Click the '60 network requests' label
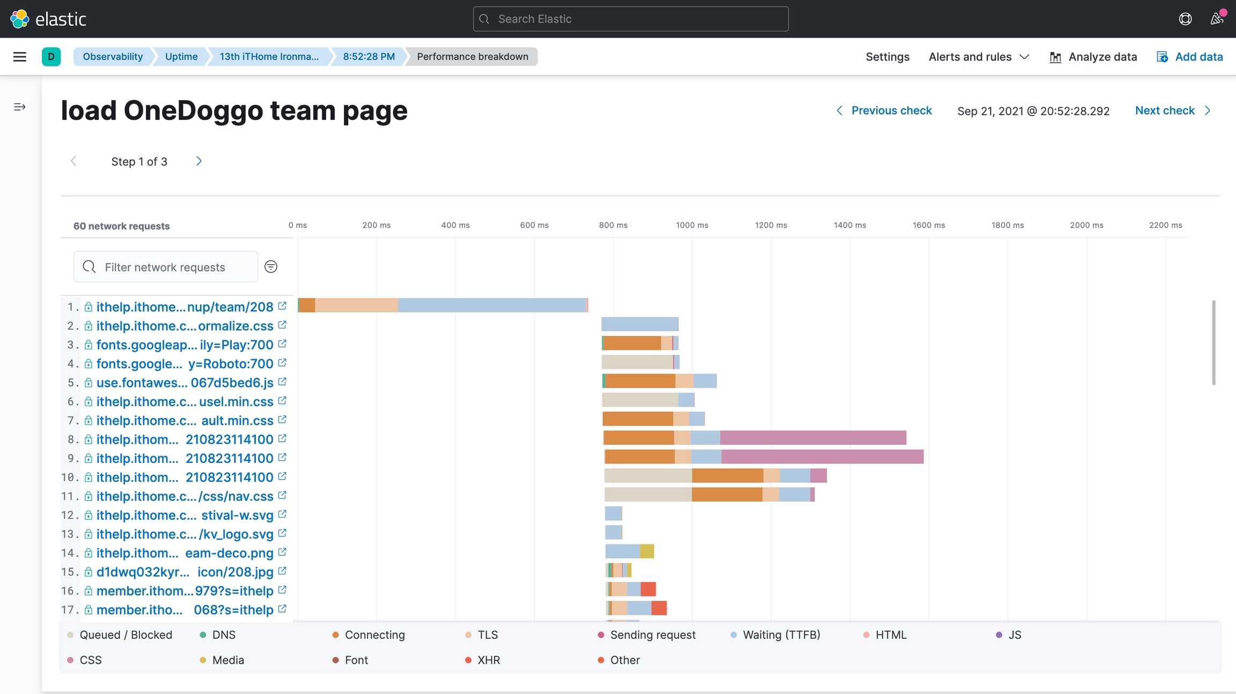The width and height of the screenshot is (1236, 694). (x=122, y=226)
